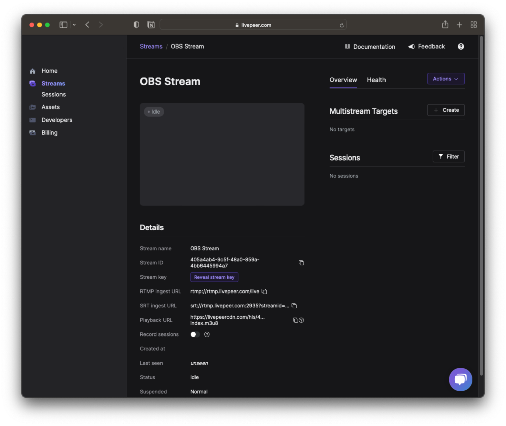Click Reveal stream key button
Image resolution: width=506 pixels, height=426 pixels.
pyautogui.click(x=214, y=277)
